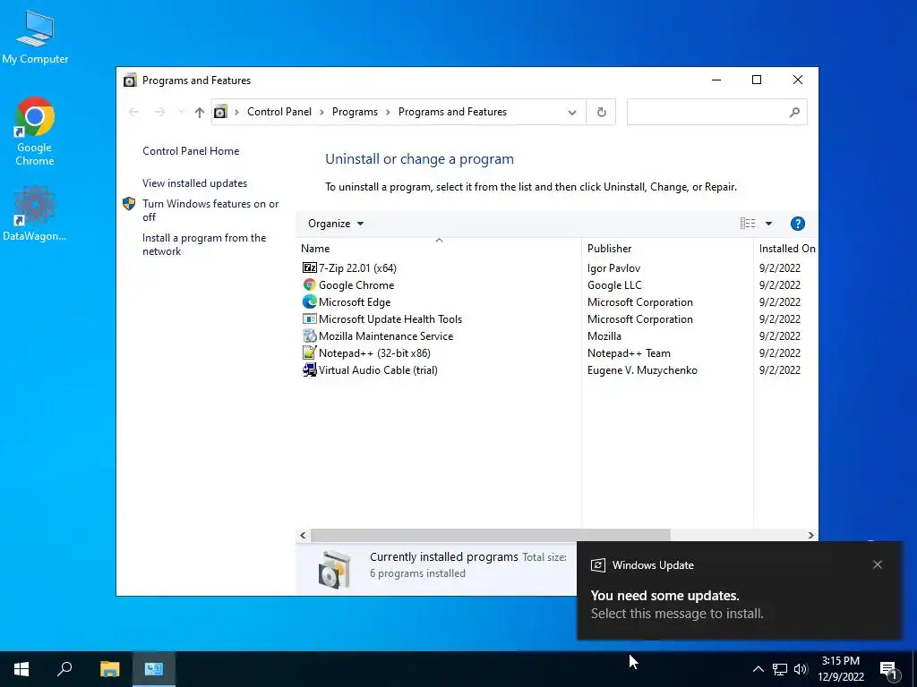Expand address bar history dropdown

coord(572,112)
